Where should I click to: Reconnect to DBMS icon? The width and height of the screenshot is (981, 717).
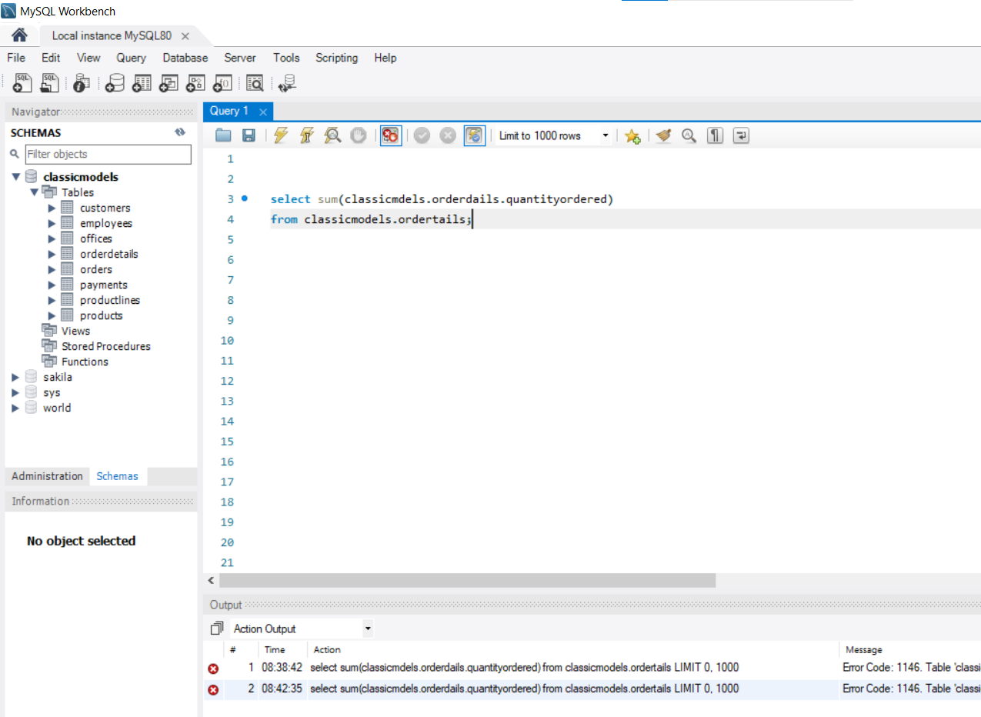coord(288,83)
